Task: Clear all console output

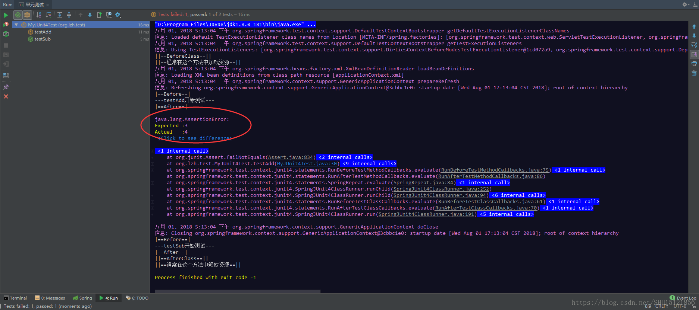Action: (x=694, y=73)
